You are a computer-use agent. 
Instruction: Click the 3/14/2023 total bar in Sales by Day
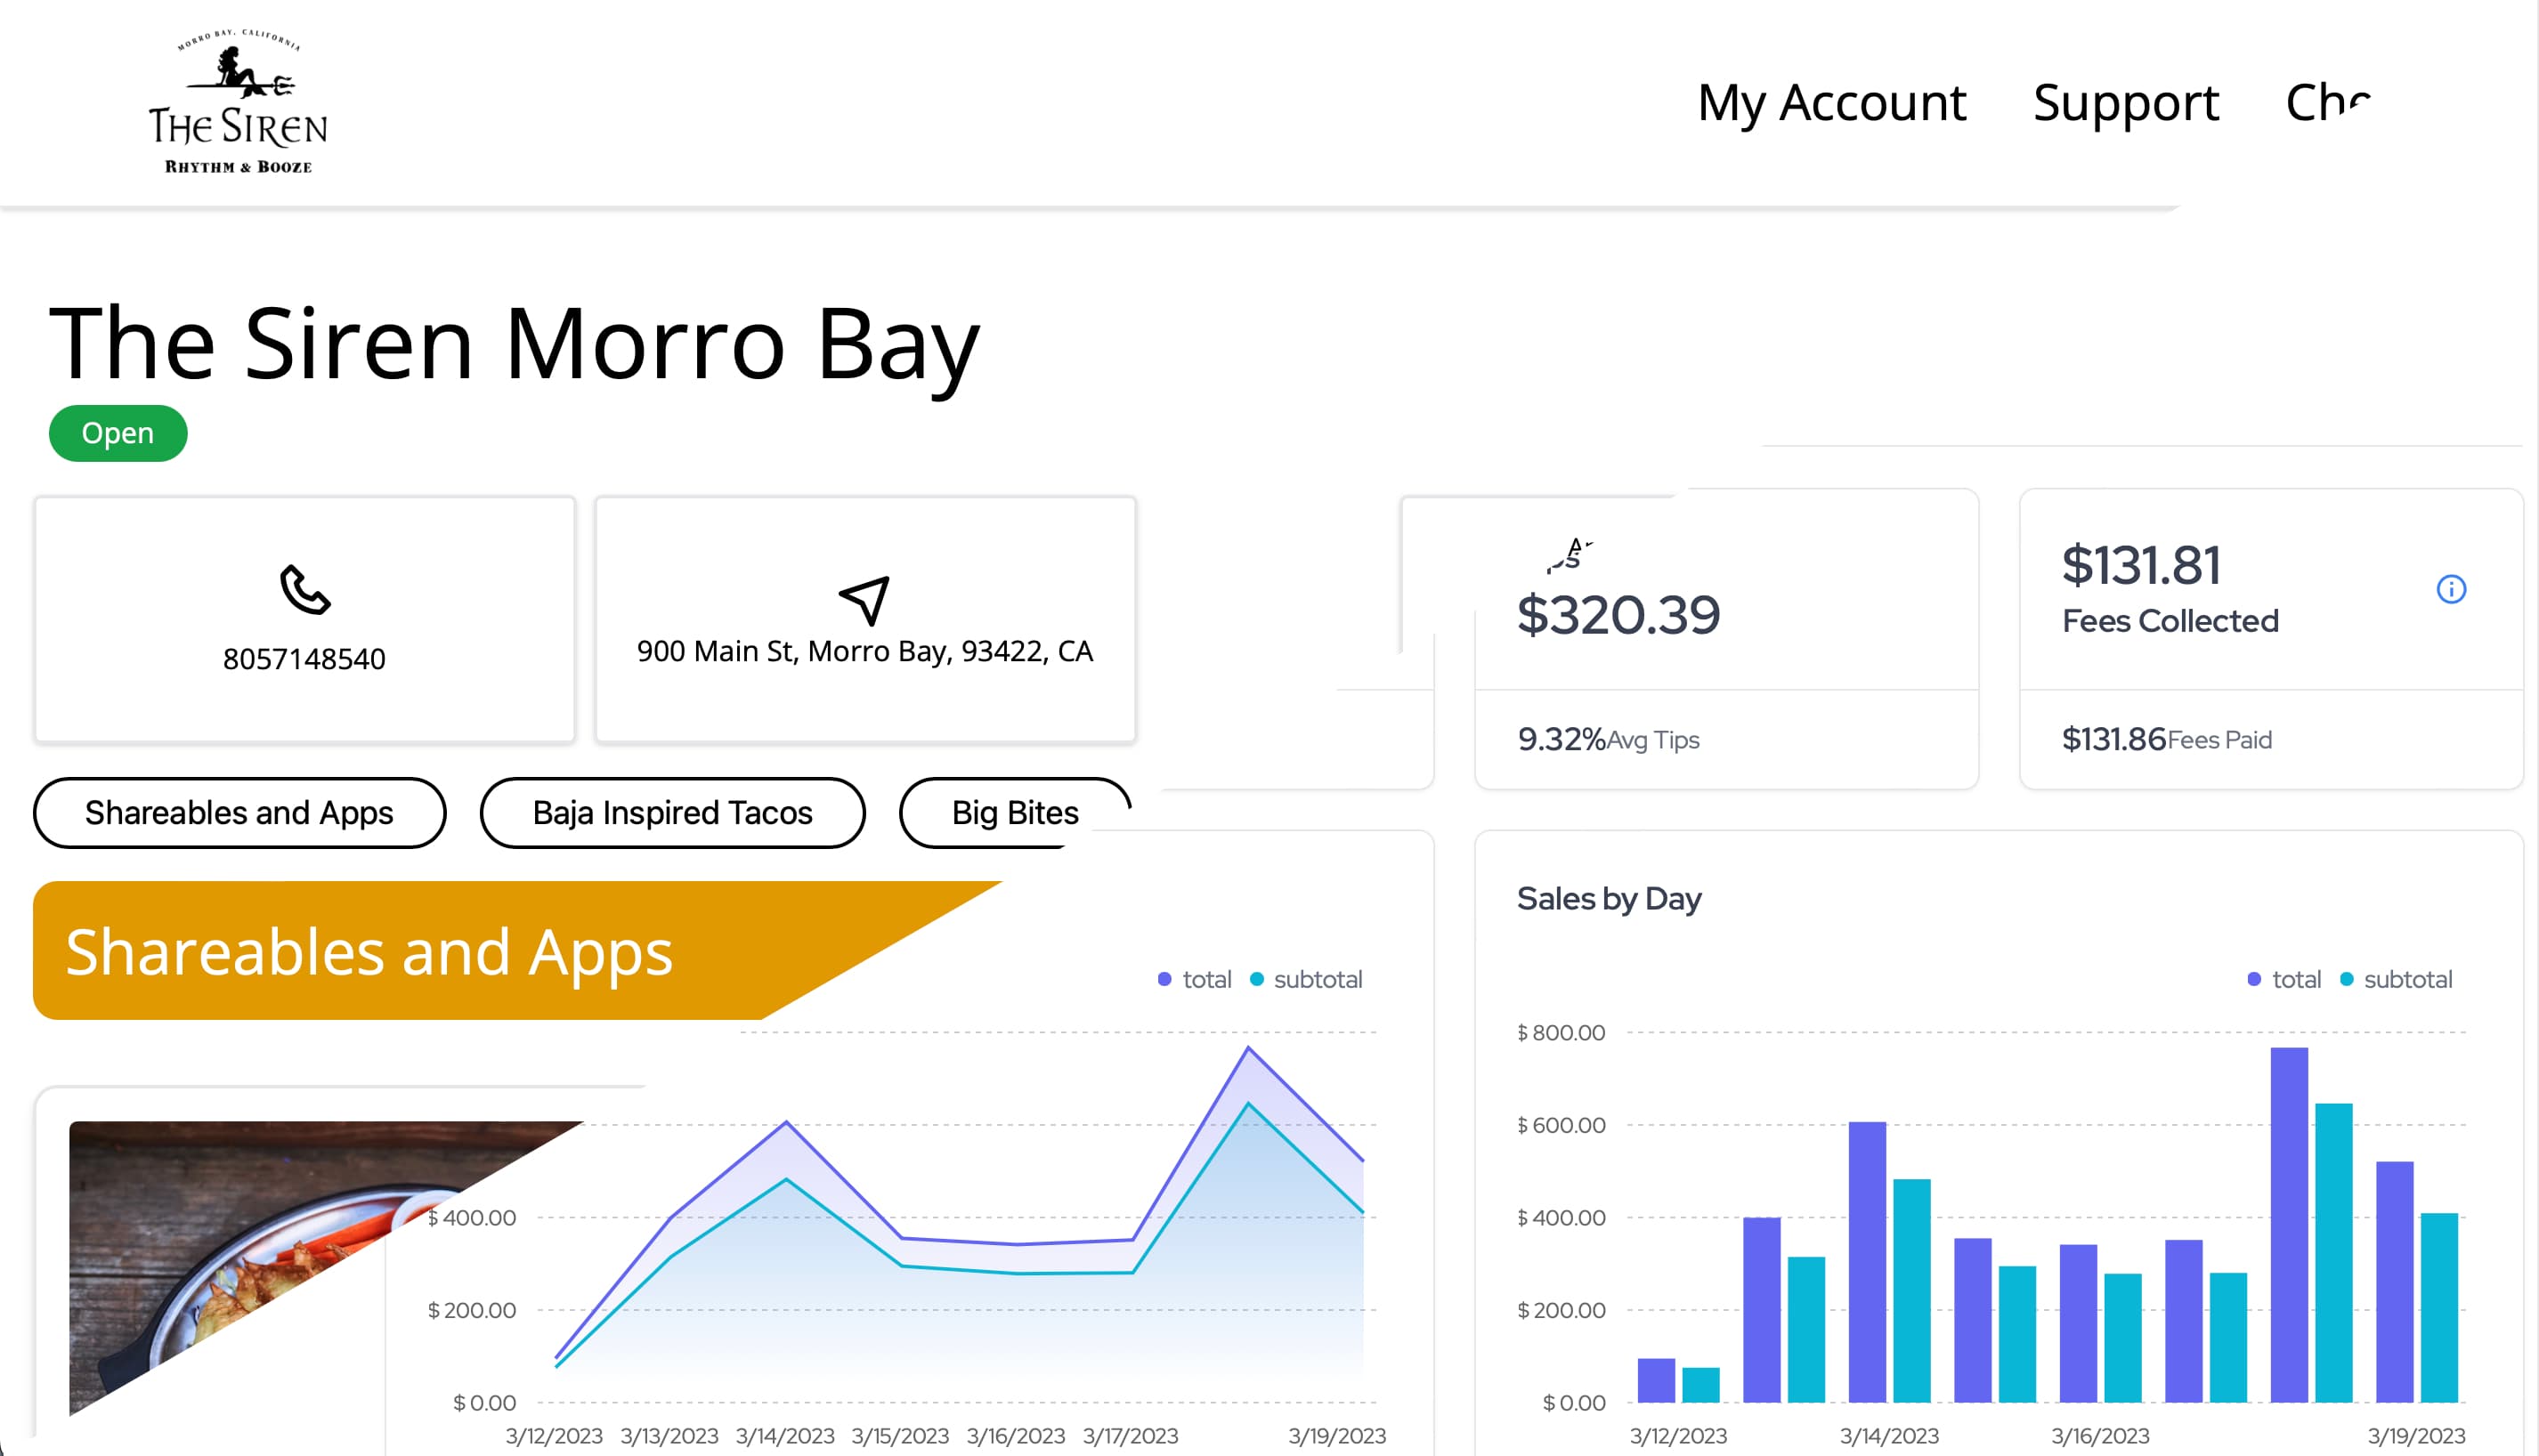(x=1867, y=1262)
